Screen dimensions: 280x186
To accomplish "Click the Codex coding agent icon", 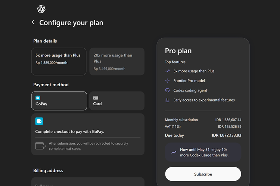I will pos(168,90).
